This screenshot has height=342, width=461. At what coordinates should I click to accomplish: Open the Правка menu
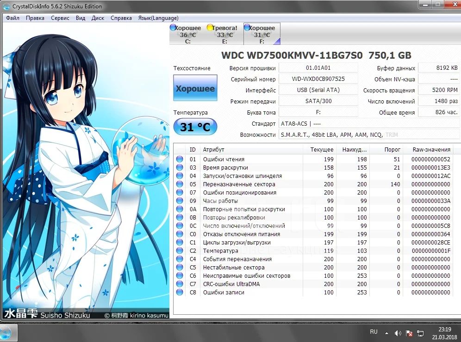pyautogui.click(x=35, y=18)
